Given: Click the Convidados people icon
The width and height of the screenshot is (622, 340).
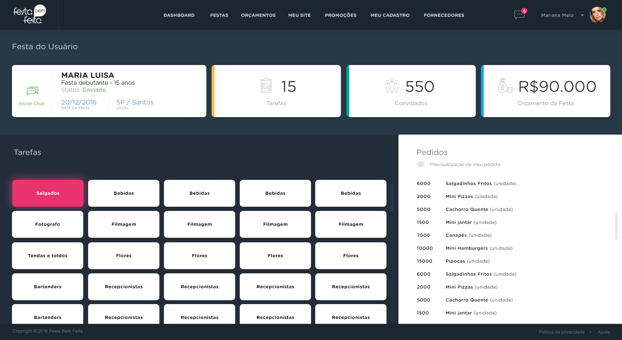Looking at the screenshot, I should tap(392, 85).
